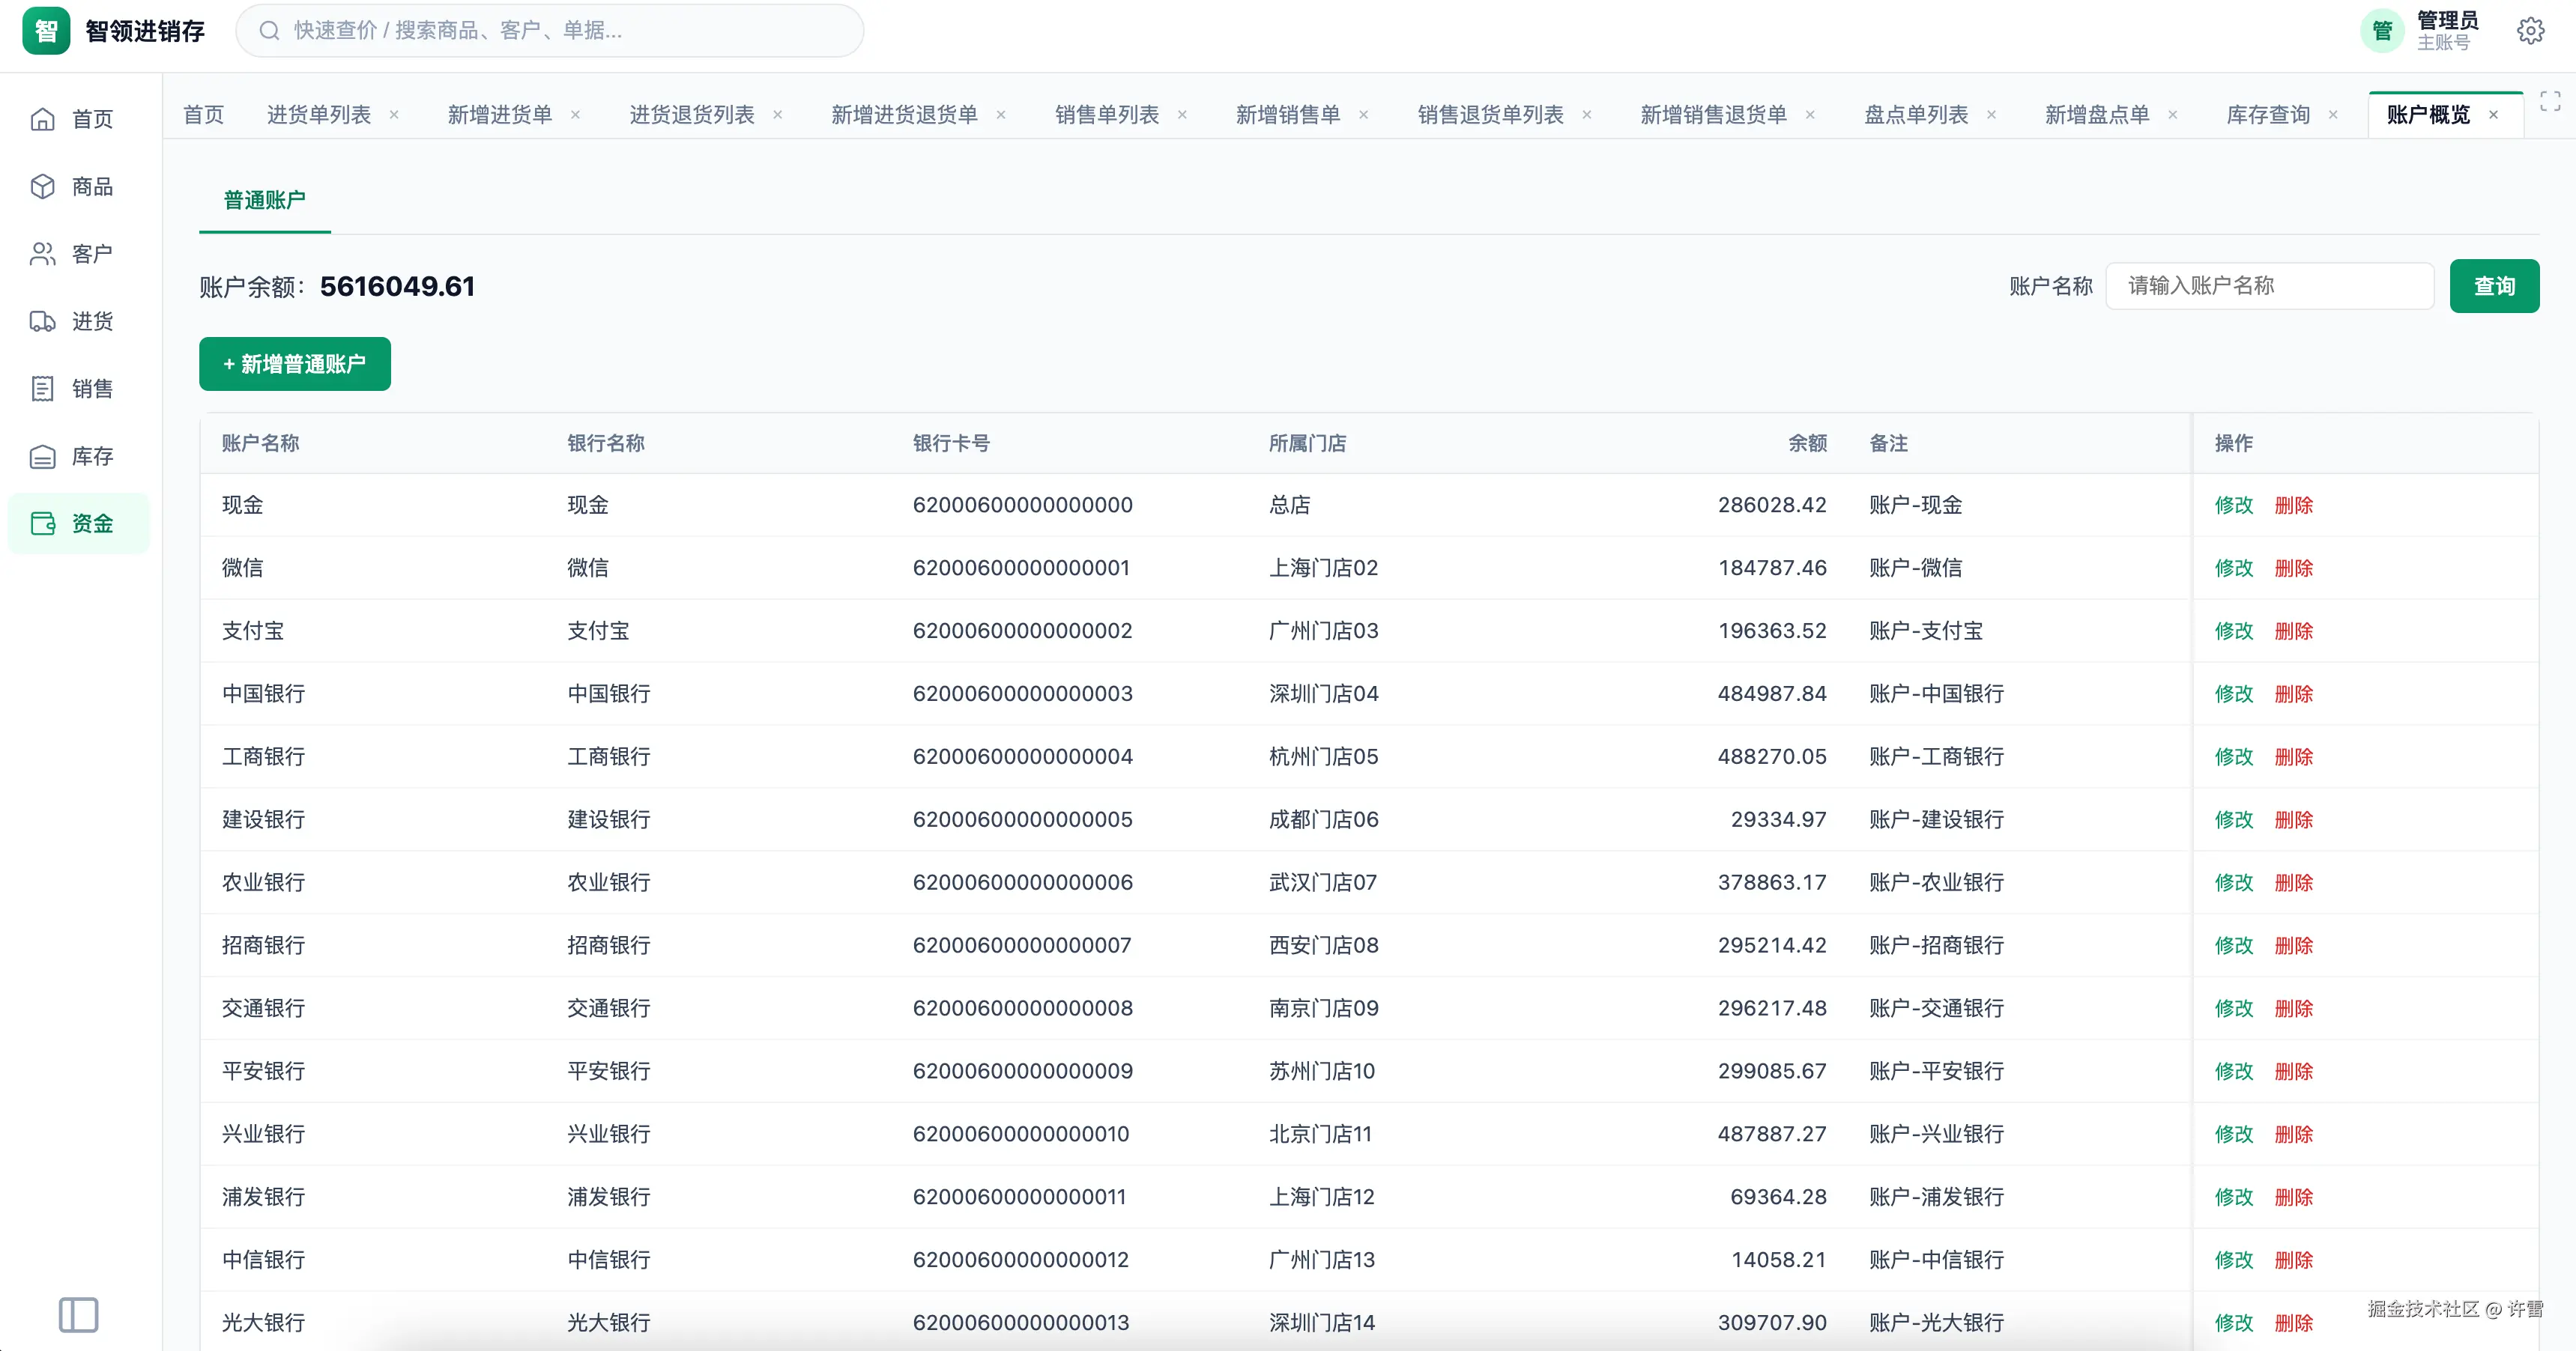Click 修改 for the 支付宝 account
Viewport: 2576px width, 1351px height.
pyautogui.click(x=2234, y=631)
